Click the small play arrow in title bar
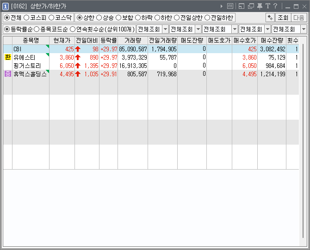Screen dimensions: 310x250 [x=222, y=6]
